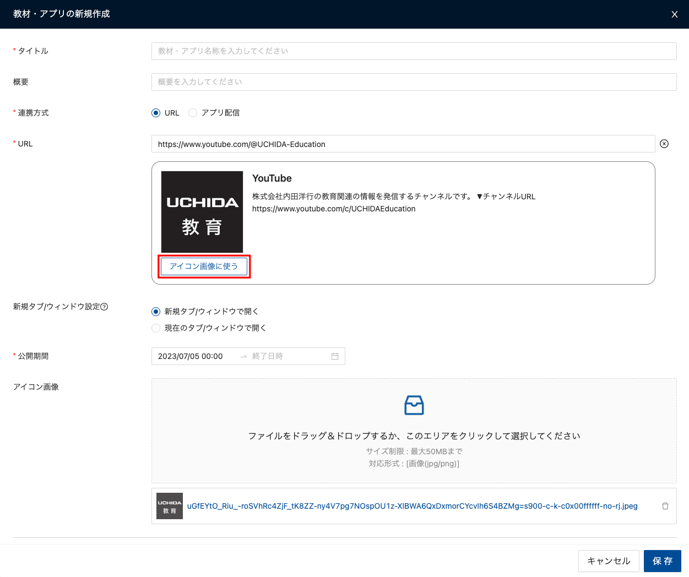
Task: Select 現在のタブ/ウィンドウで開く radio button
Action: (x=156, y=328)
